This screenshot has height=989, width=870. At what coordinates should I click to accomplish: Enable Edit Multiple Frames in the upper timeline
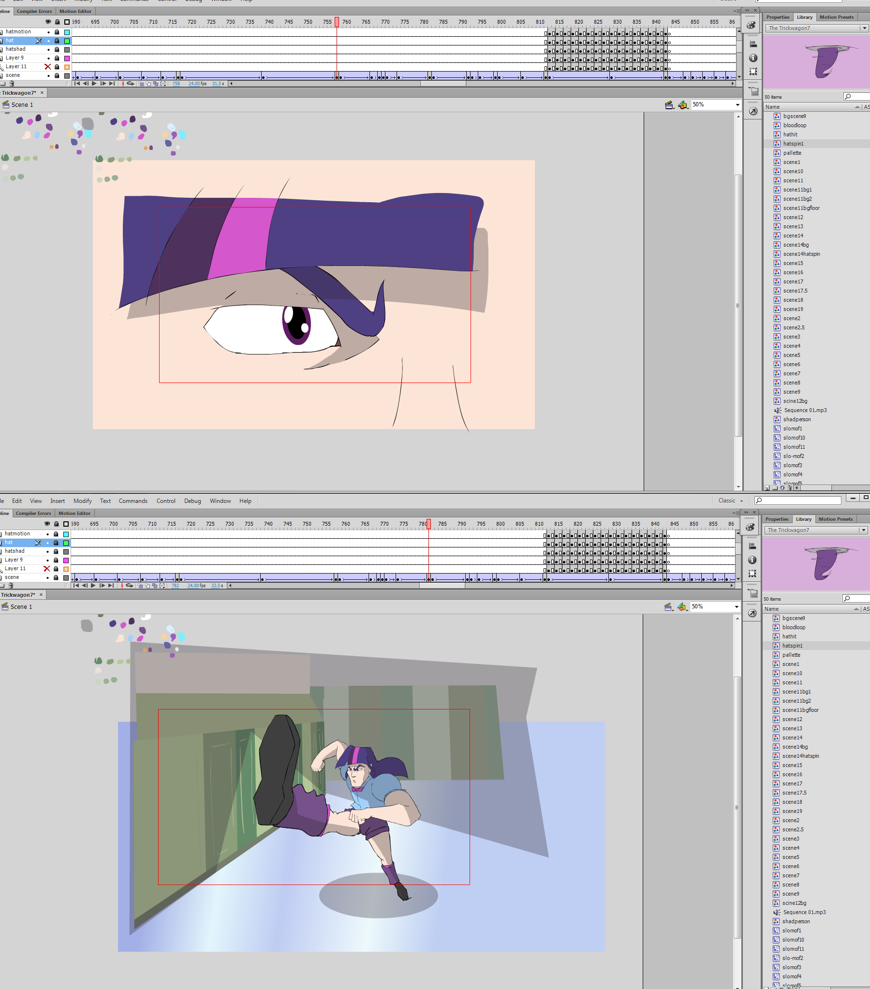tap(156, 84)
